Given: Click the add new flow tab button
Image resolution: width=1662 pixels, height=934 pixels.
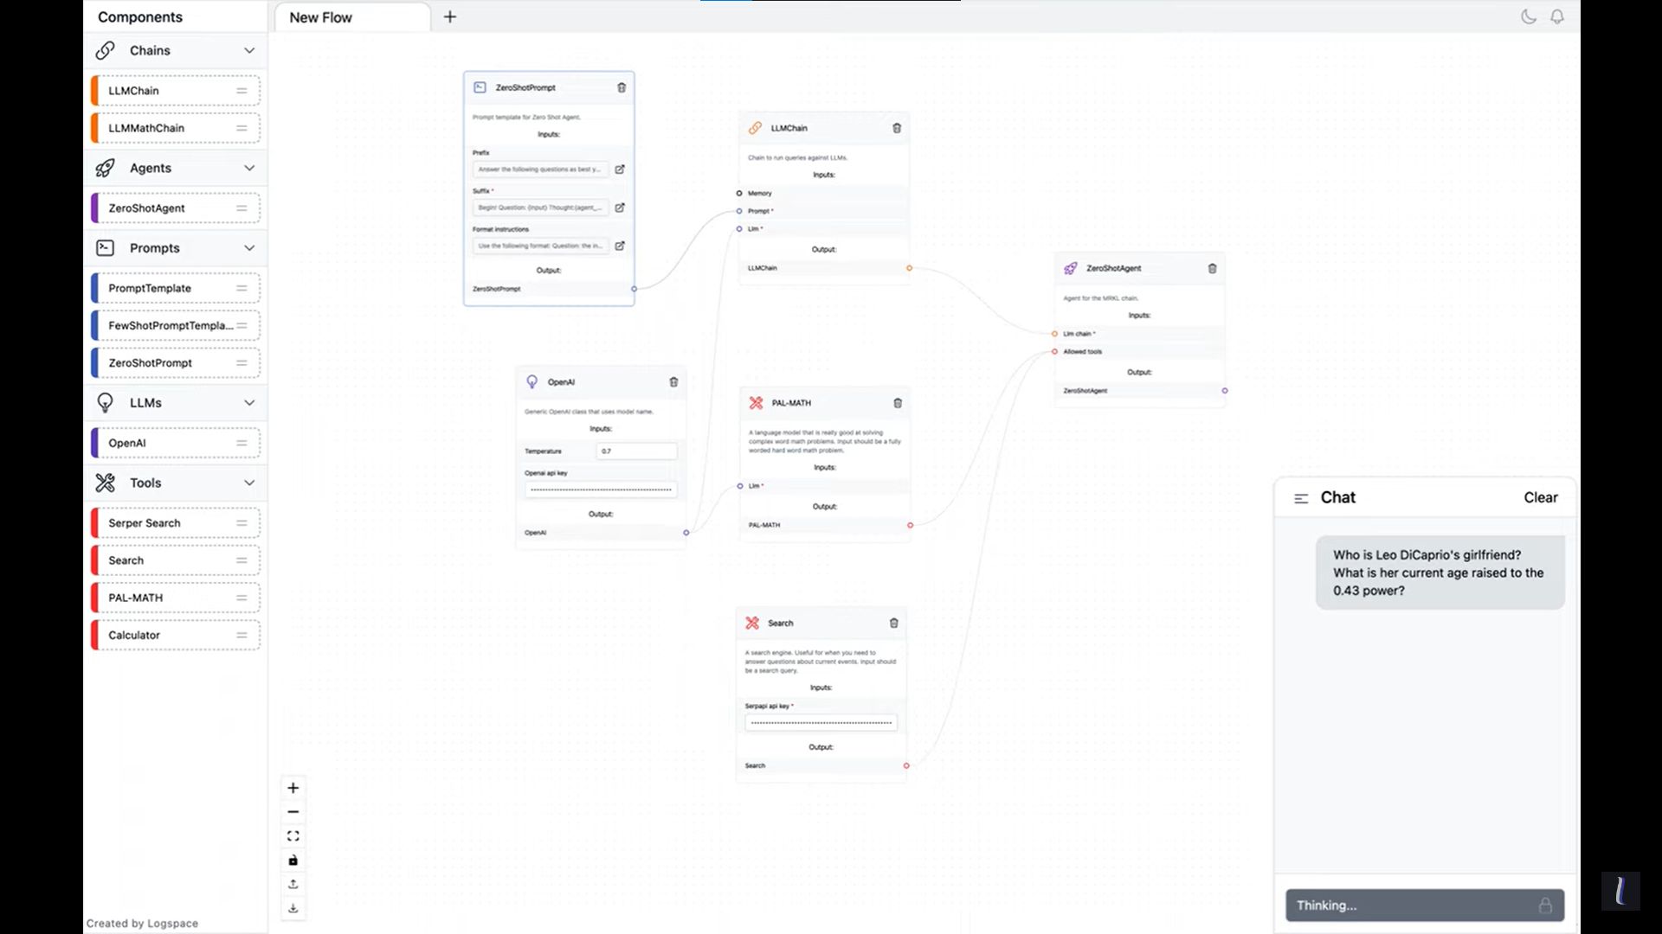Looking at the screenshot, I should point(448,16).
